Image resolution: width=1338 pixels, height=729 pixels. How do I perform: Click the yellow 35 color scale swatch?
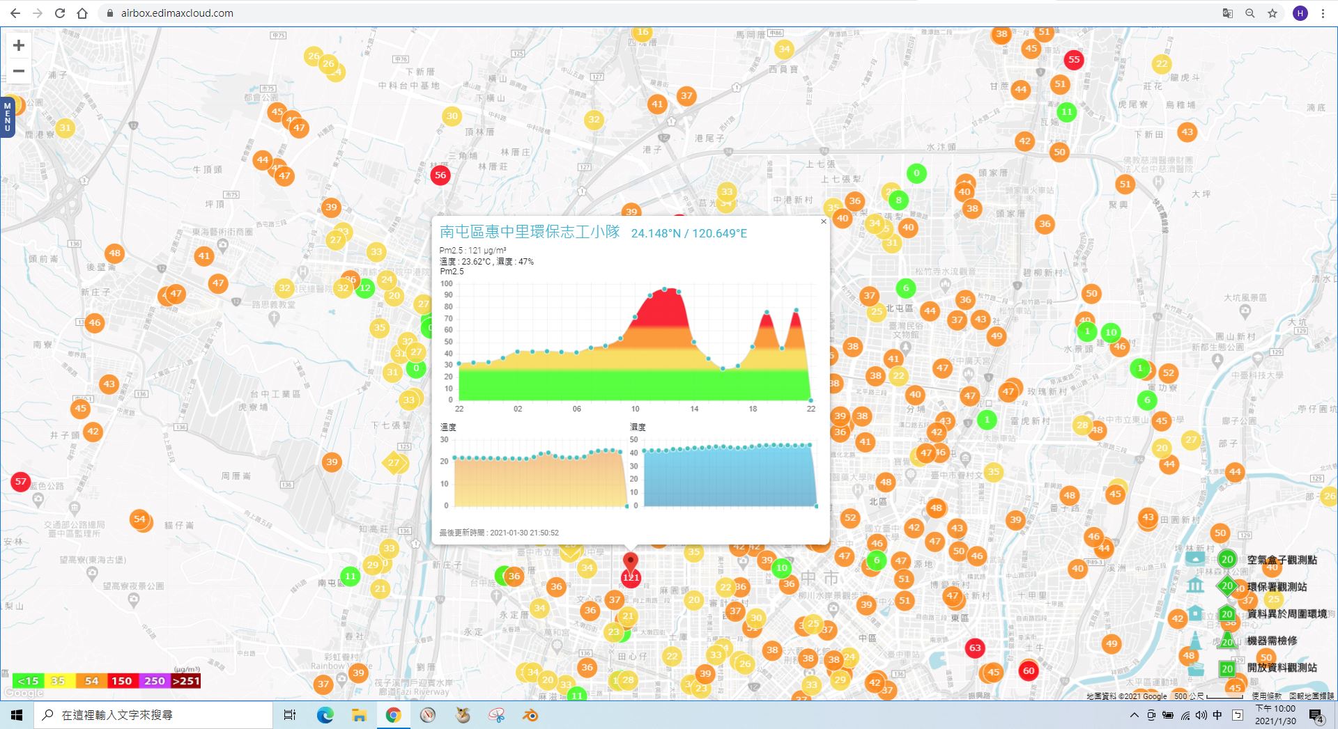(x=59, y=681)
